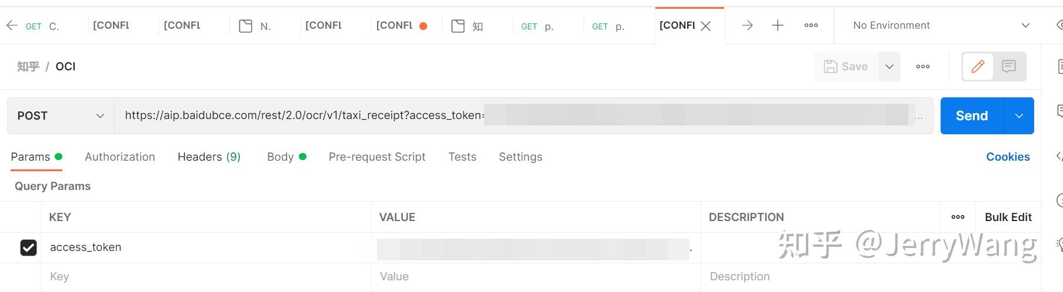
Task: Open the tab overflow three-dots menu
Action: 811,25
